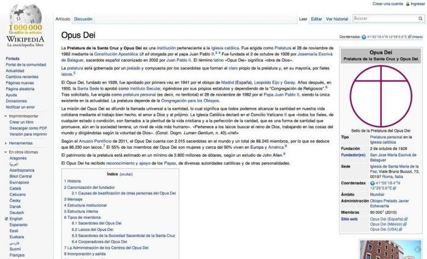Go to Portada in sidebar

[13, 59]
